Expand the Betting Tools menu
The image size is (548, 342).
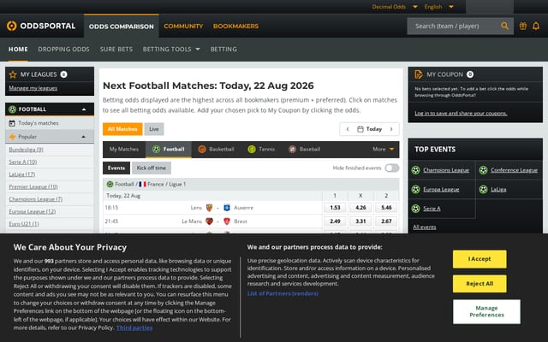pos(171,50)
